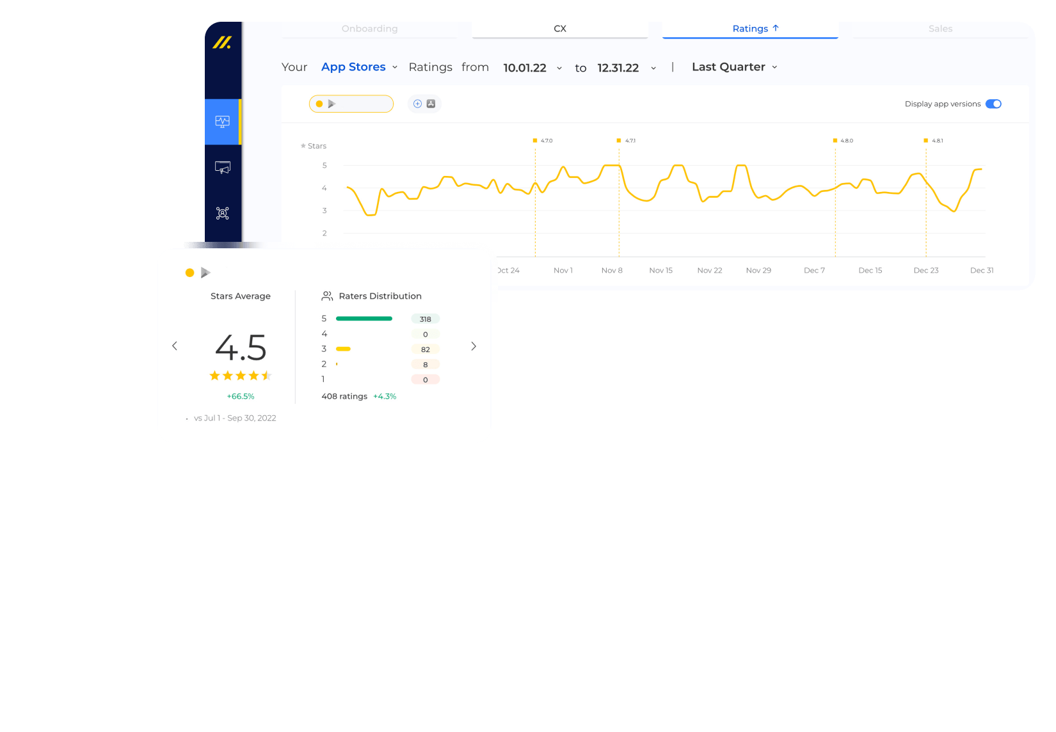1056x732 pixels.
Task: Click the Dec 7 axis label
Action: (x=814, y=271)
